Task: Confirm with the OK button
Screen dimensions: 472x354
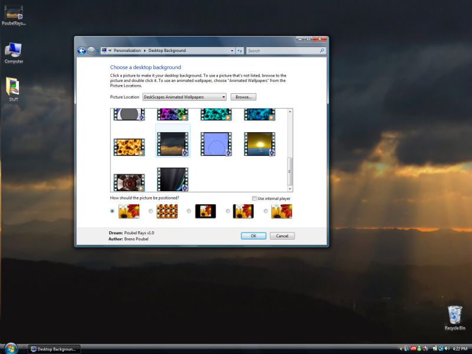Action: [x=254, y=235]
